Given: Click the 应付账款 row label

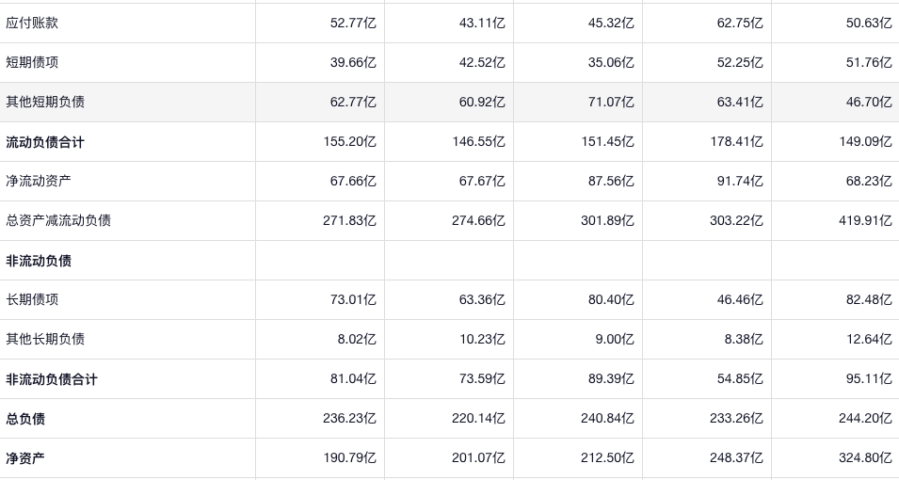Looking at the screenshot, I should coord(32,23).
